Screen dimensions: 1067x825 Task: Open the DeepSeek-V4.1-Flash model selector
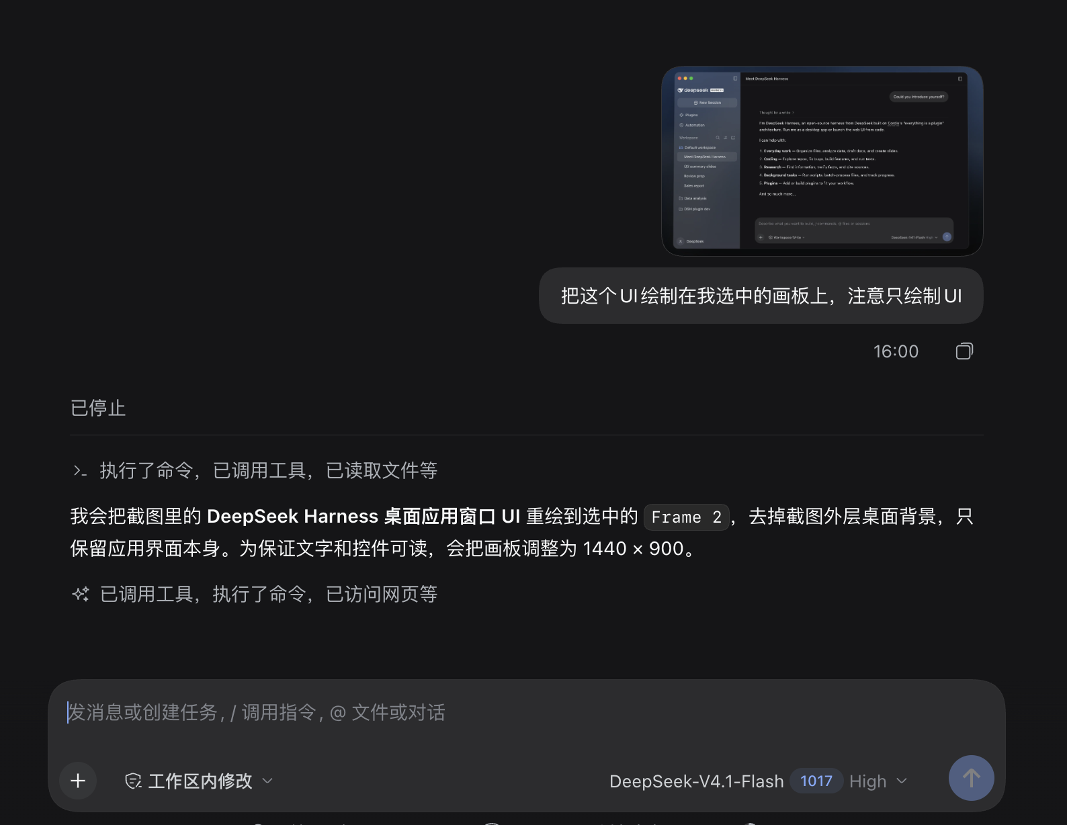(x=696, y=781)
